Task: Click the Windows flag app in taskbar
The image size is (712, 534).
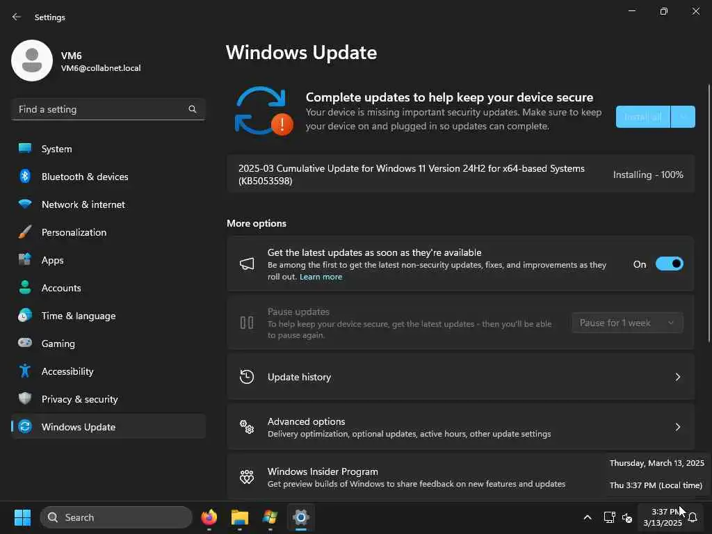Action: pyautogui.click(x=270, y=517)
